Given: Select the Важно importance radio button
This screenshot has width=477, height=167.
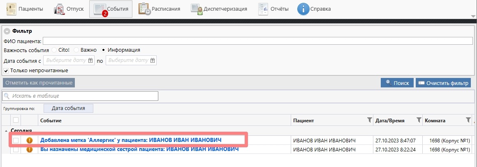Looking at the screenshot, I should click(76, 50).
